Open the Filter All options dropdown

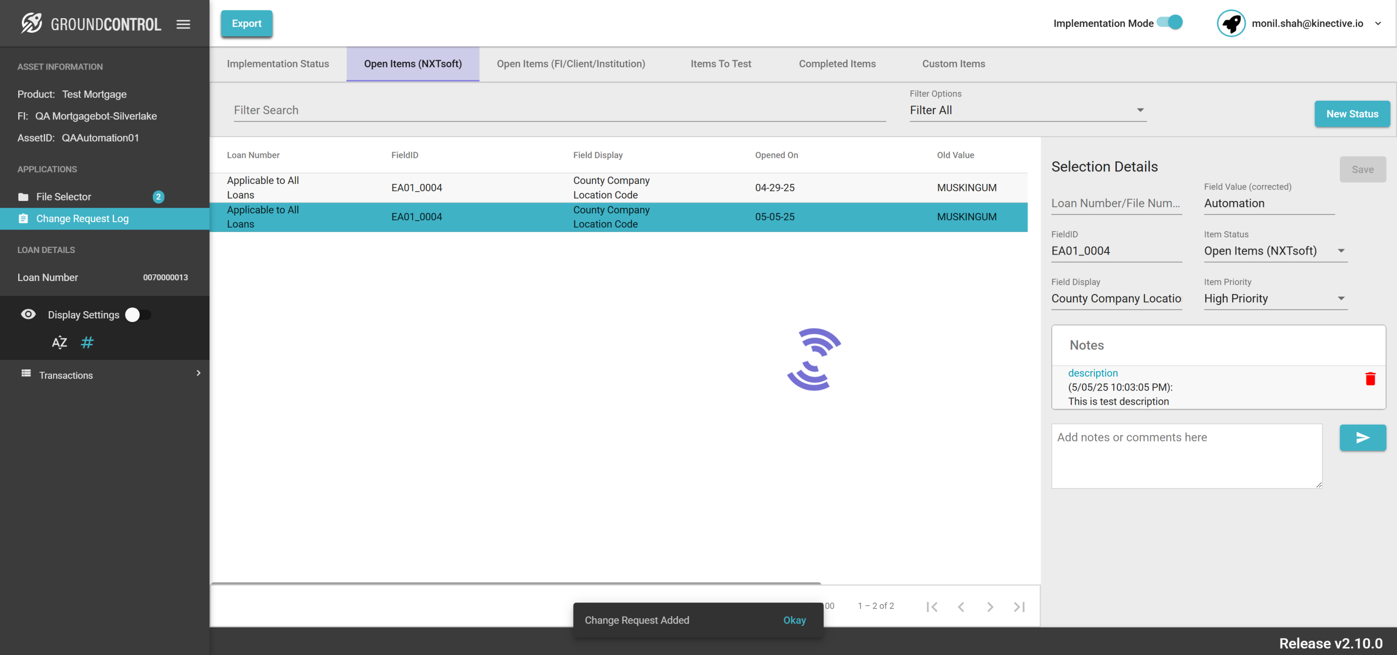coord(1027,110)
